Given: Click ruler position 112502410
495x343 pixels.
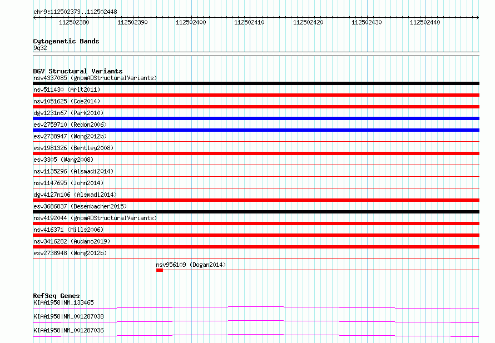Looking at the screenshot, I should pos(249,22).
